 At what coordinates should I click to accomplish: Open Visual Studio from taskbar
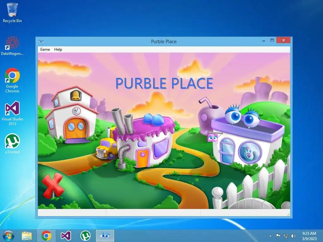[66, 236]
